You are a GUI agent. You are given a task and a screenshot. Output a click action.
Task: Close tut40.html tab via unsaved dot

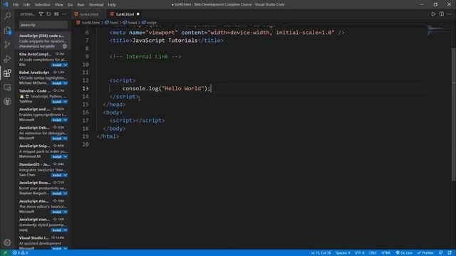(138, 14)
